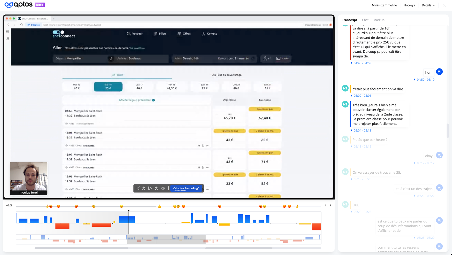Click the Voir conditions link
Screen dimensions: 452x255
coord(137,48)
